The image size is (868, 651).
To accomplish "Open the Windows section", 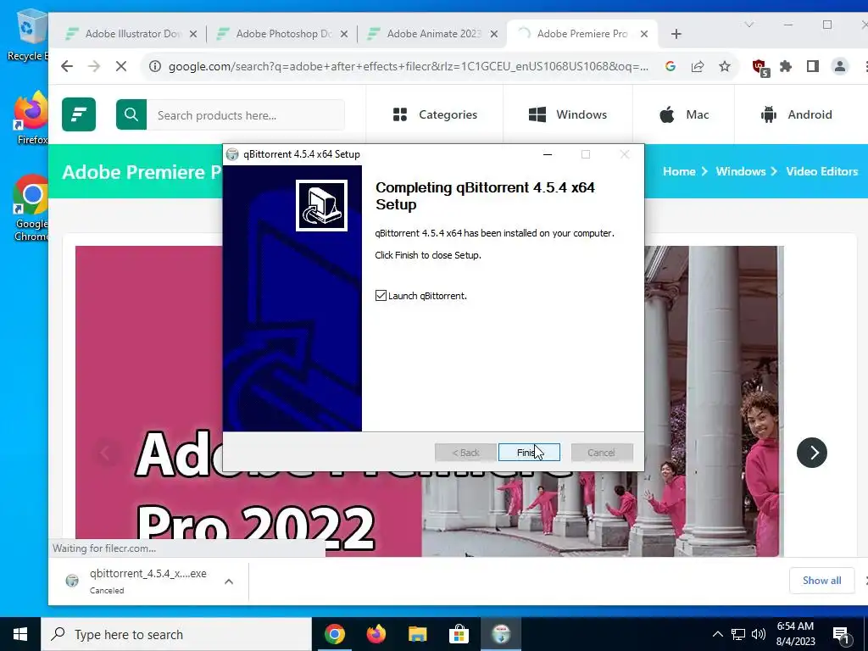I will coord(568,114).
